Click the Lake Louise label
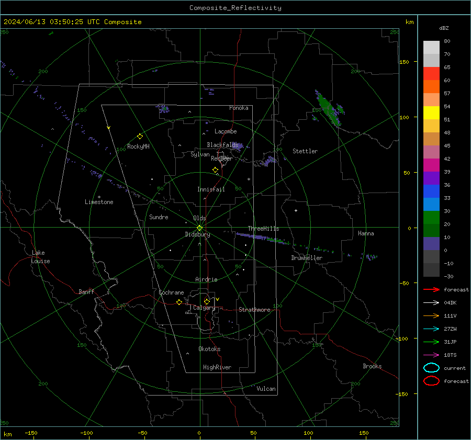Image resolution: width=471 pixels, height=440 pixels. point(40,257)
